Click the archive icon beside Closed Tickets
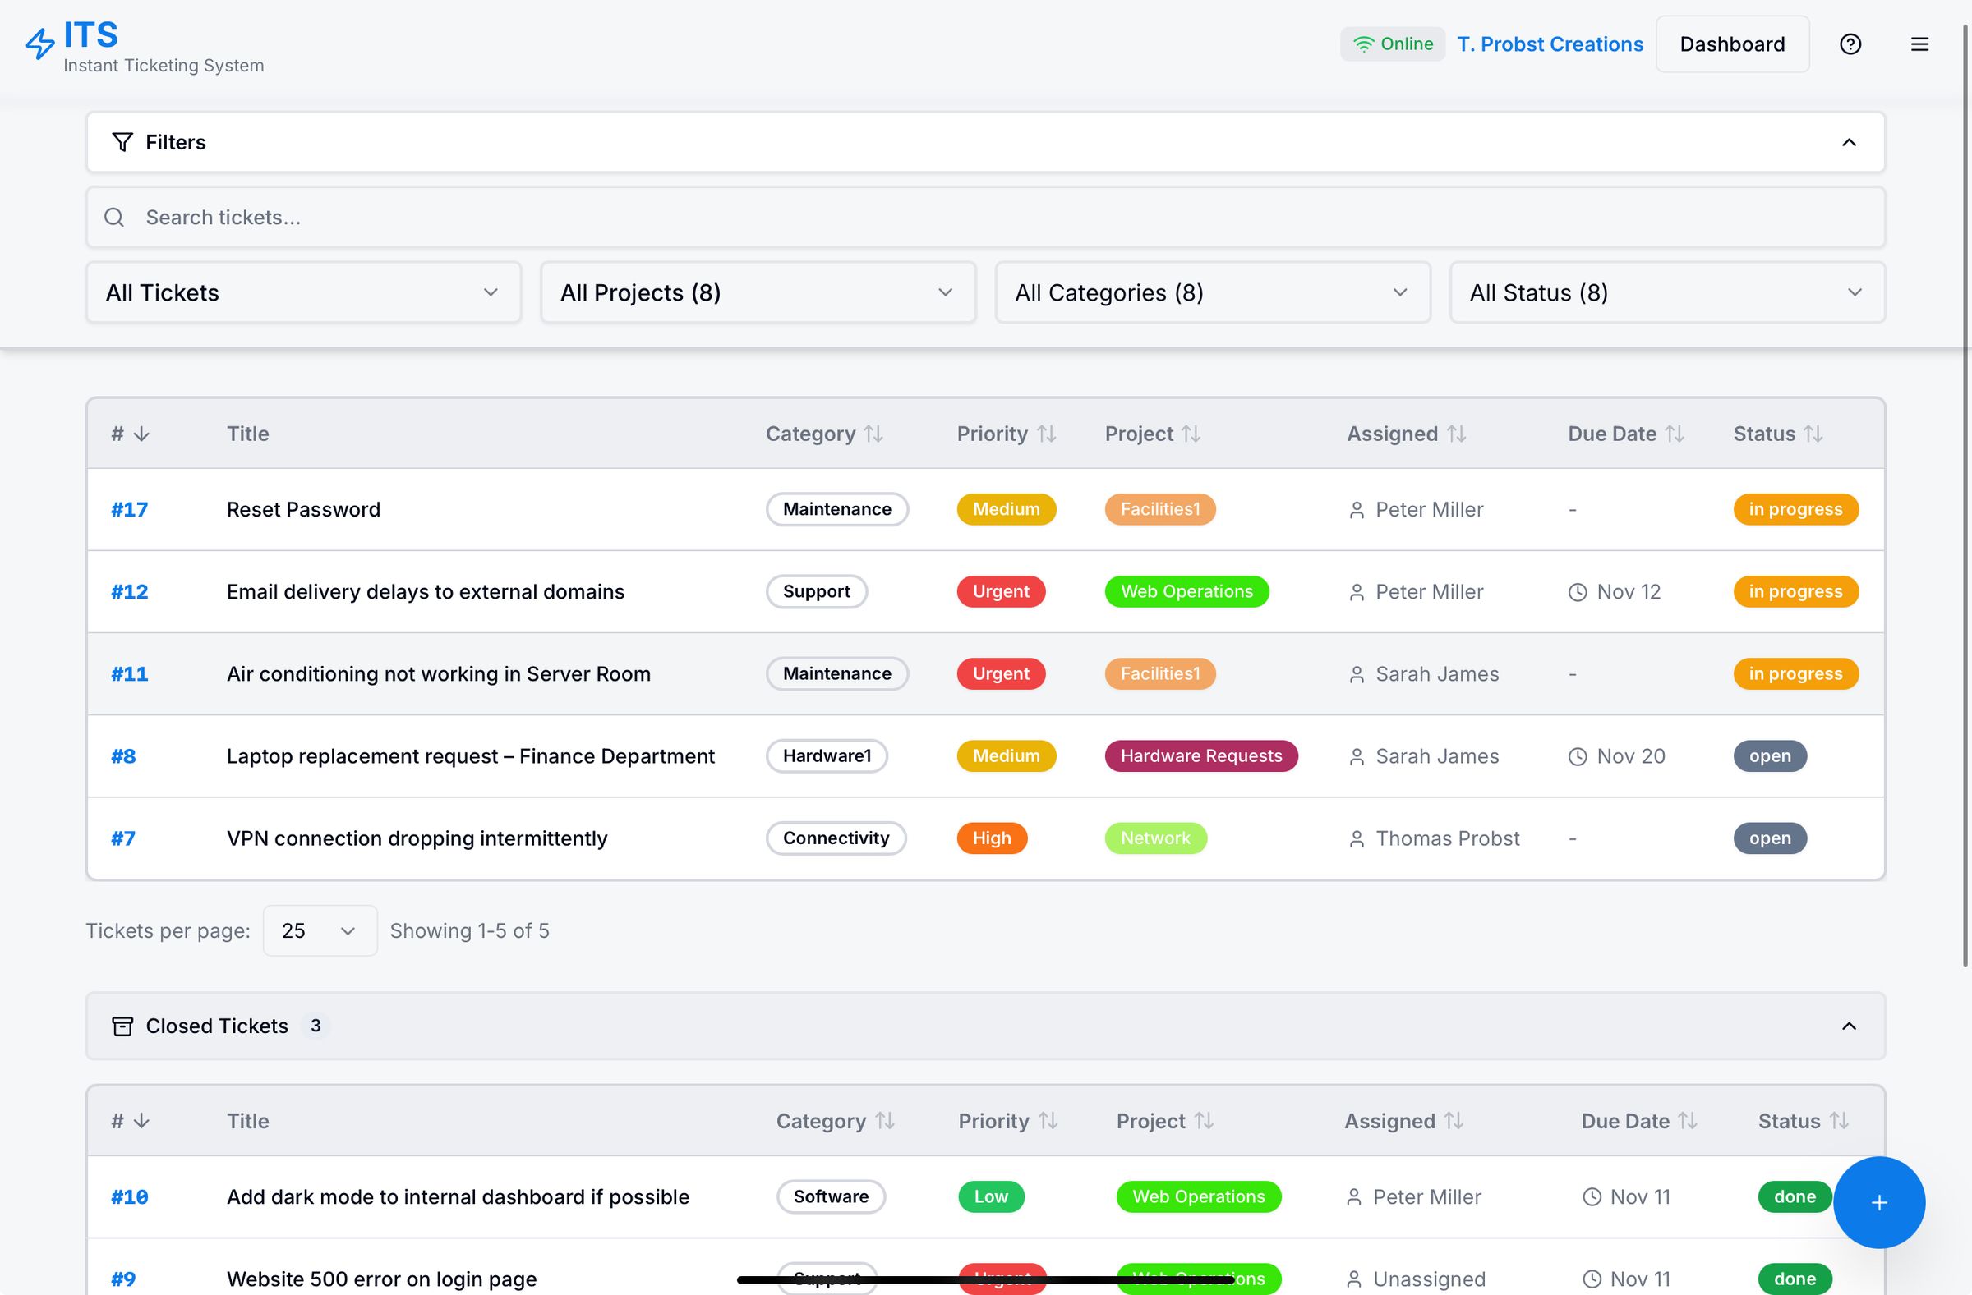1972x1295 pixels. pyautogui.click(x=122, y=1026)
